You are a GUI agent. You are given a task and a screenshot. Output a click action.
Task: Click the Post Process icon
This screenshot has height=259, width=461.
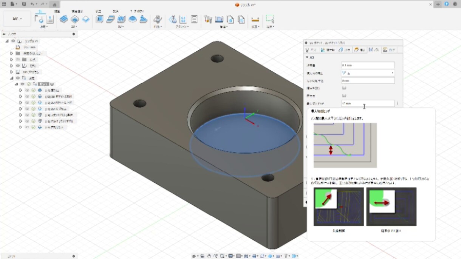[x=183, y=19]
